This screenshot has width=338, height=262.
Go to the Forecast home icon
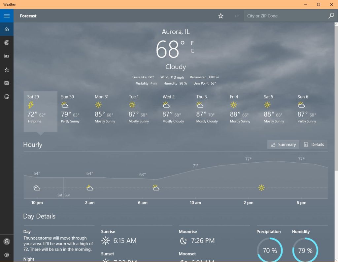click(x=7, y=29)
